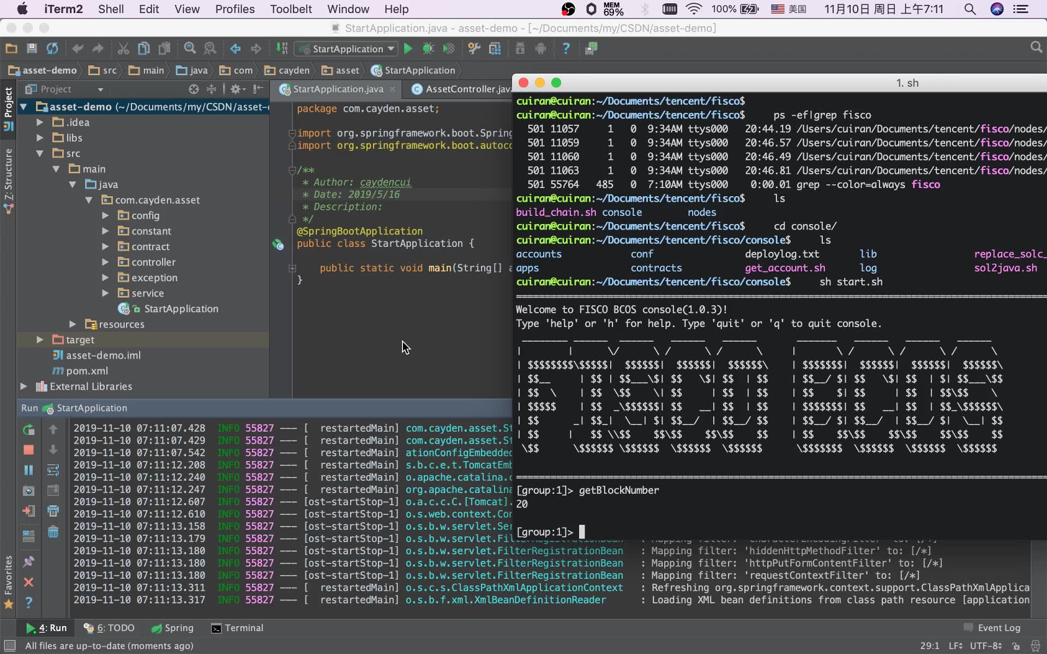Click the Debug bug icon

428,49
